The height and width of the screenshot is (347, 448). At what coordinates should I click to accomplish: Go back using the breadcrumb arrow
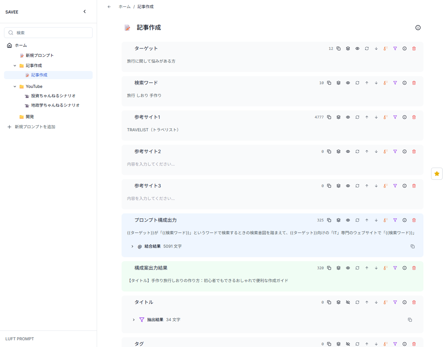click(x=109, y=7)
